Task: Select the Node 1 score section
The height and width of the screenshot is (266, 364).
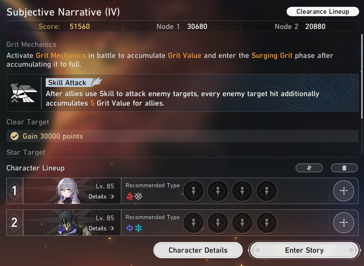Action: coord(182,26)
